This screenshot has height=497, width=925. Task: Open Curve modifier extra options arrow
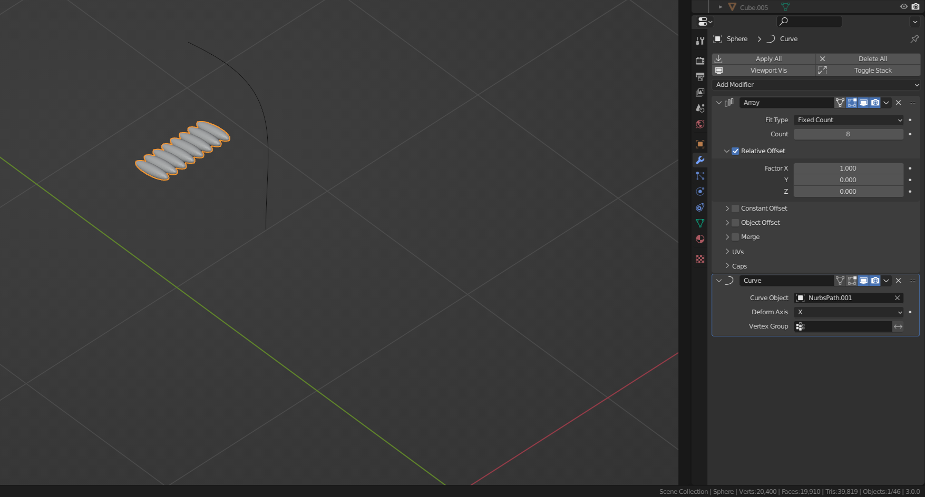pos(887,281)
